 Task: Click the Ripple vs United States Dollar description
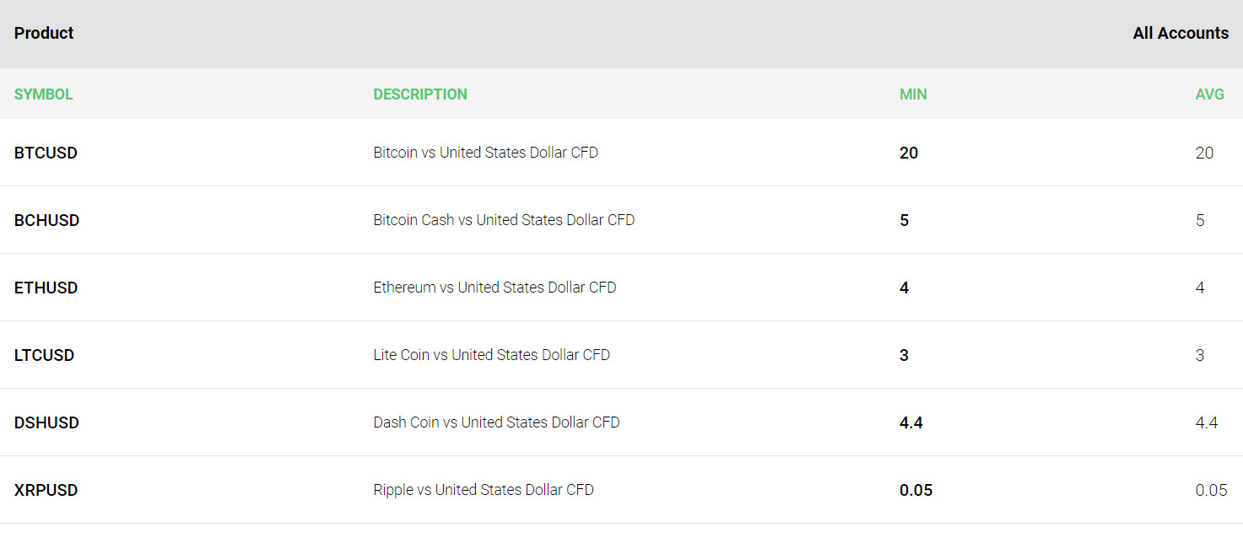click(484, 490)
